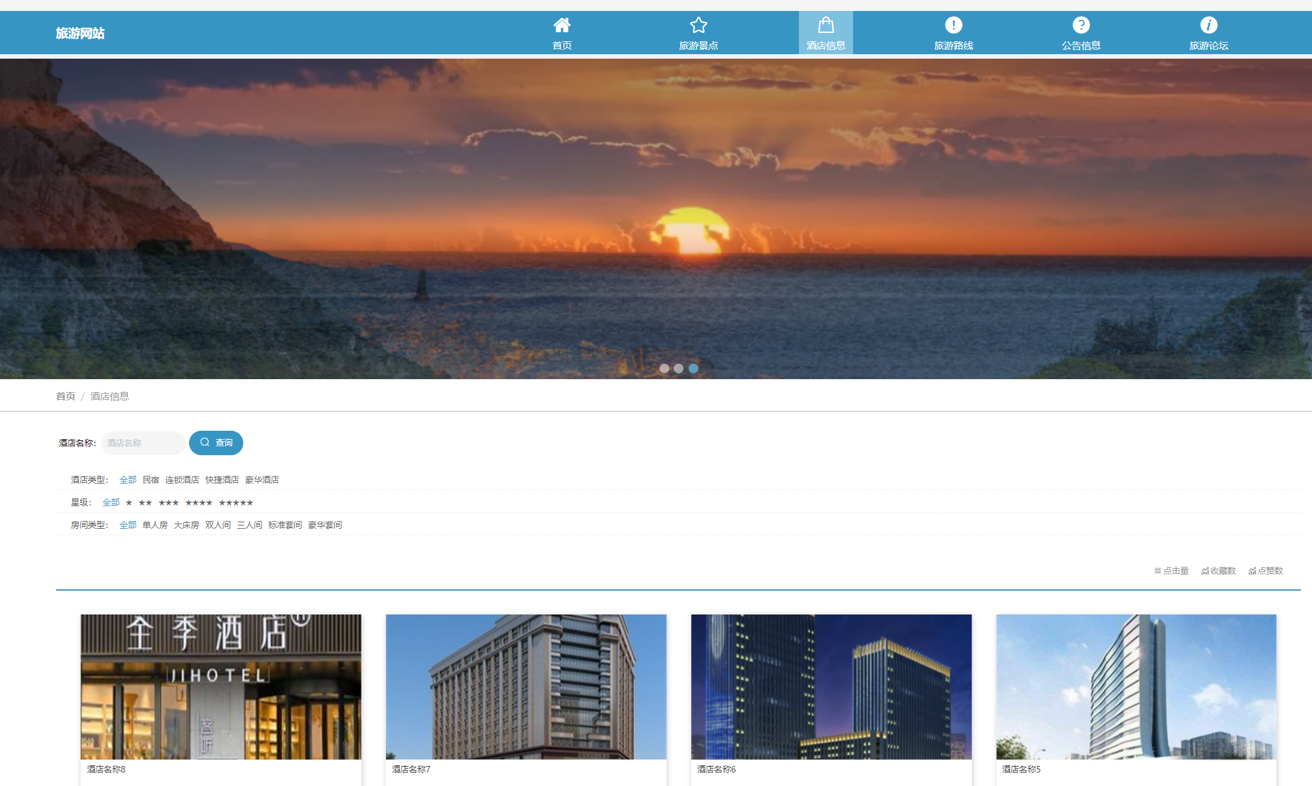
Task: Filter hotel type by 民宿
Action: tap(150, 480)
